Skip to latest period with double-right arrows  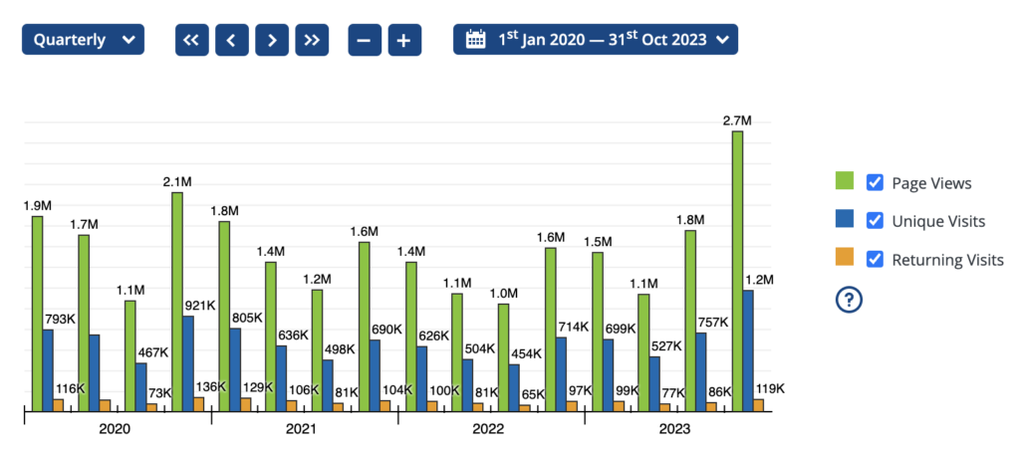[312, 40]
